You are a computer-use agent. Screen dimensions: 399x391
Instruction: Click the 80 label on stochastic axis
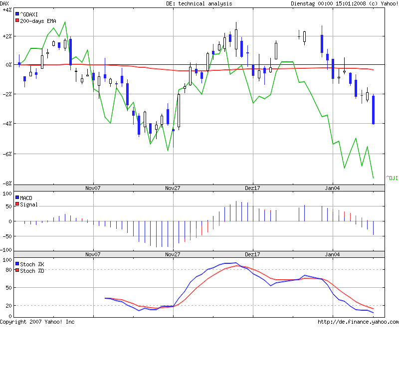(8, 270)
